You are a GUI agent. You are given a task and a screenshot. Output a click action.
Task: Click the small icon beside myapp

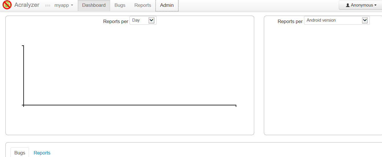point(48,5)
